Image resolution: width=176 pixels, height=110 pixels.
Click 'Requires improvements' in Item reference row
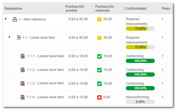tap(136, 21)
